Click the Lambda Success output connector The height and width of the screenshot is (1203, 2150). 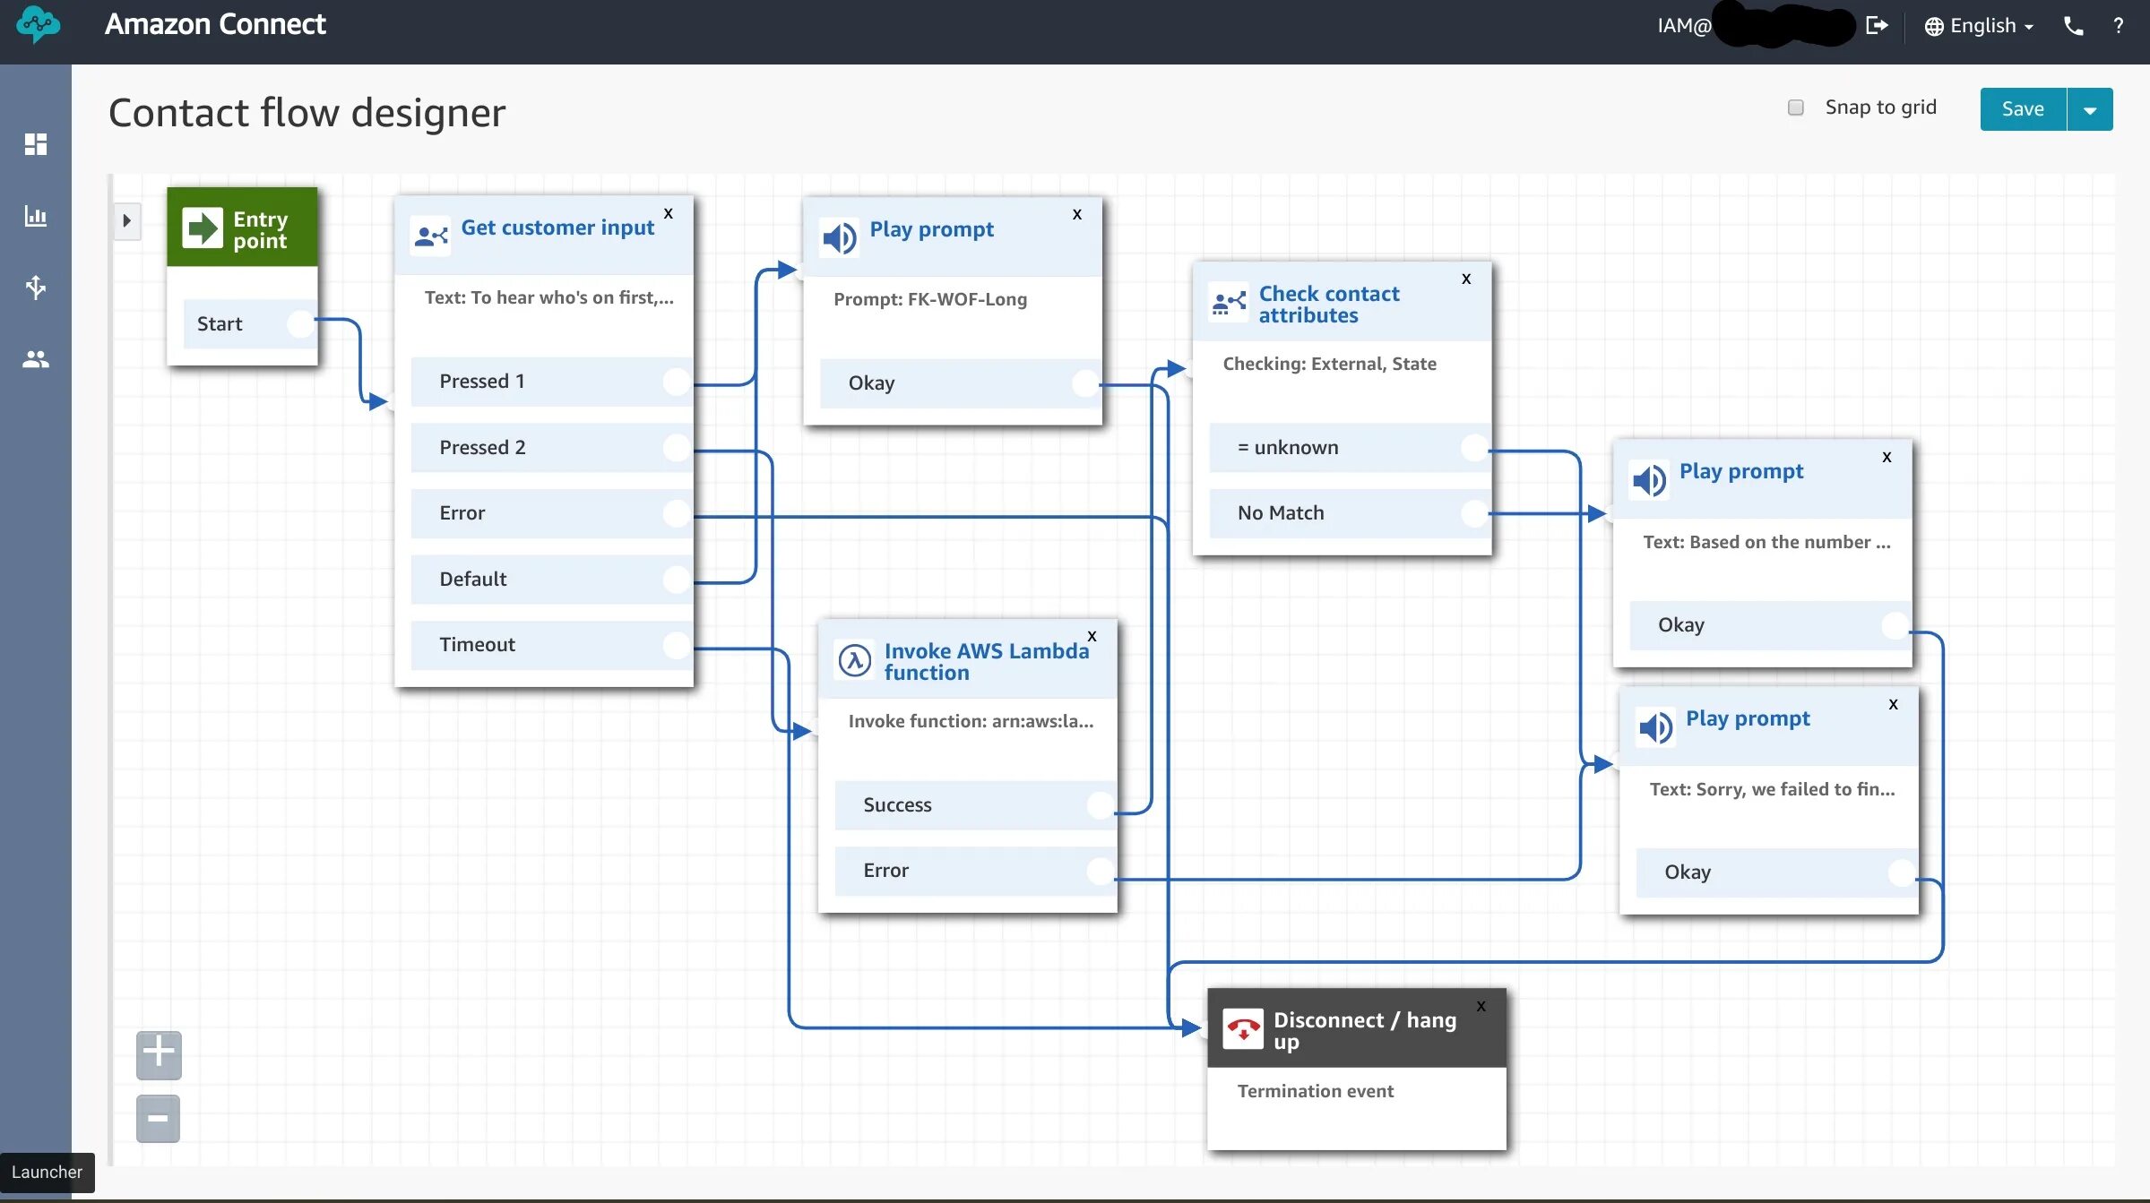point(1100,805)
